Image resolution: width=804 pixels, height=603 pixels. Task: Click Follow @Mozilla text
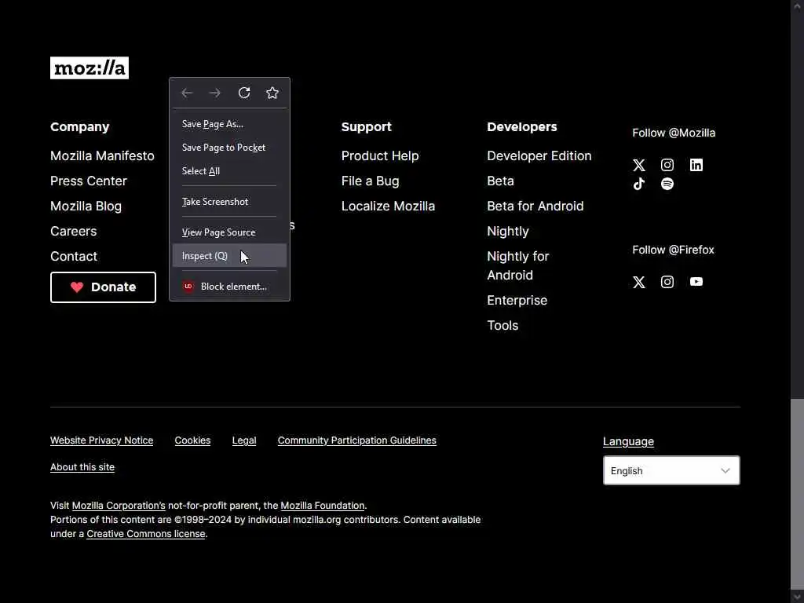click(673, 133)
